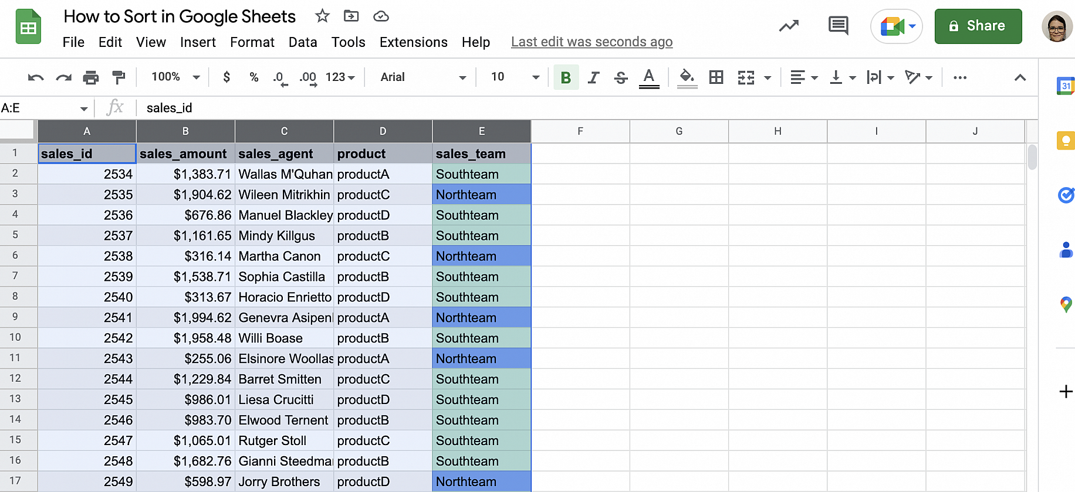Open the 'Last edit was seconds ago' link

(x=591, y=42)
